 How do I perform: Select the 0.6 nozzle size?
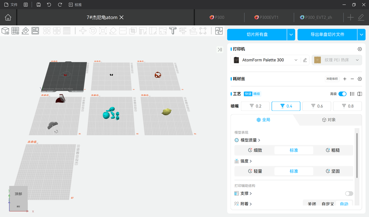(x=317, y=106)
